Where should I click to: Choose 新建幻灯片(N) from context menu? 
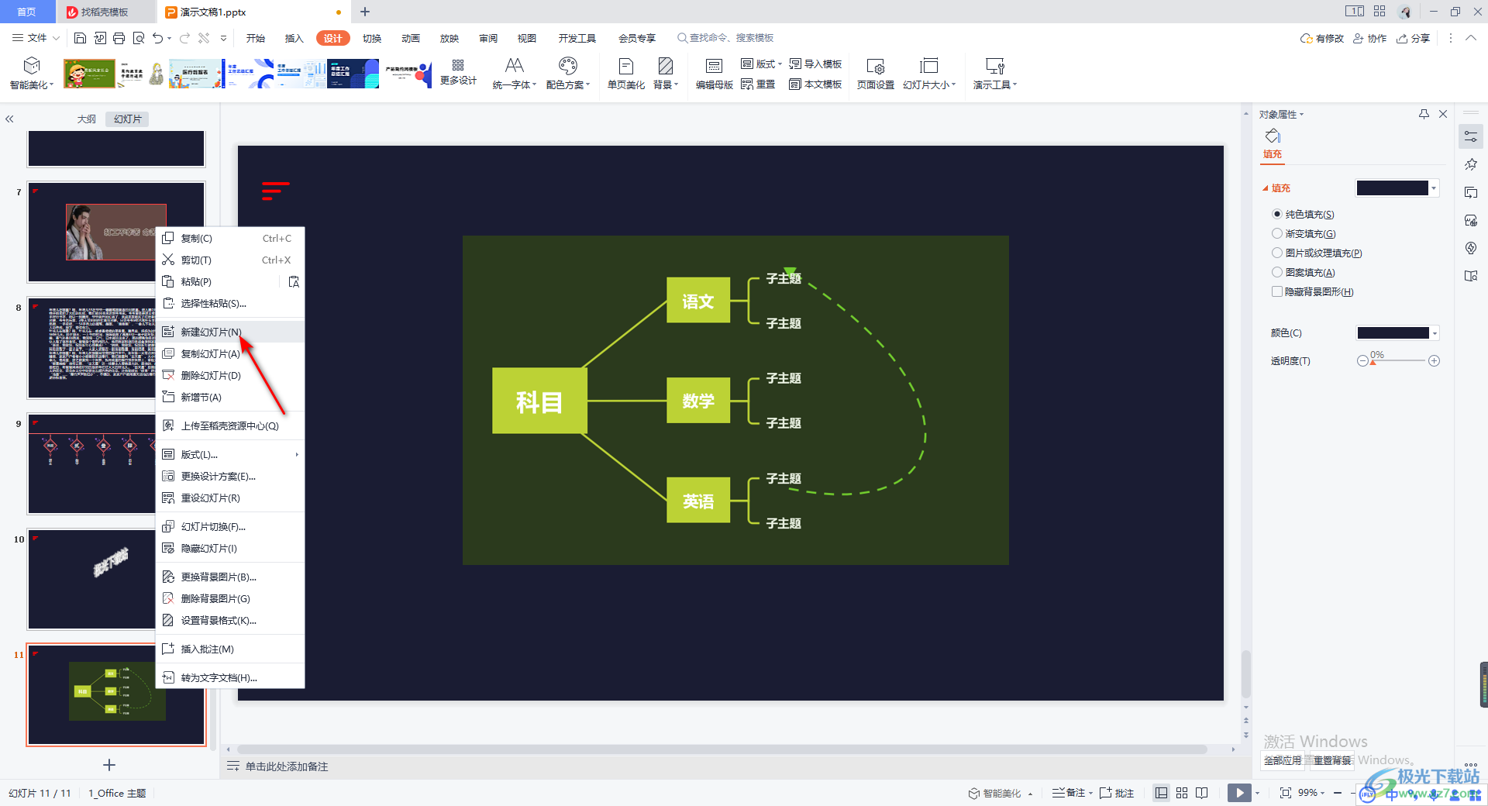pos(230,332)
